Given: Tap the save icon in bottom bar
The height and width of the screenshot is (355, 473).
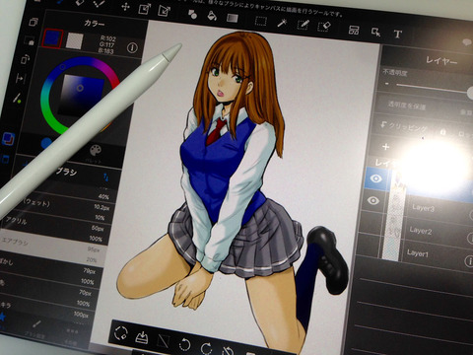Looking at the screenshot, I should (x=142, y=336).
